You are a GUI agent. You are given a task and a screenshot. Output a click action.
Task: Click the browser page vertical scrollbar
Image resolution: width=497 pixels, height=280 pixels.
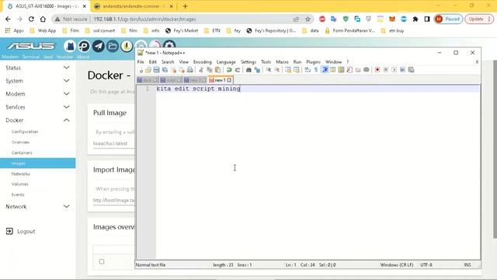pyautogui.click(x=495, y=149)
